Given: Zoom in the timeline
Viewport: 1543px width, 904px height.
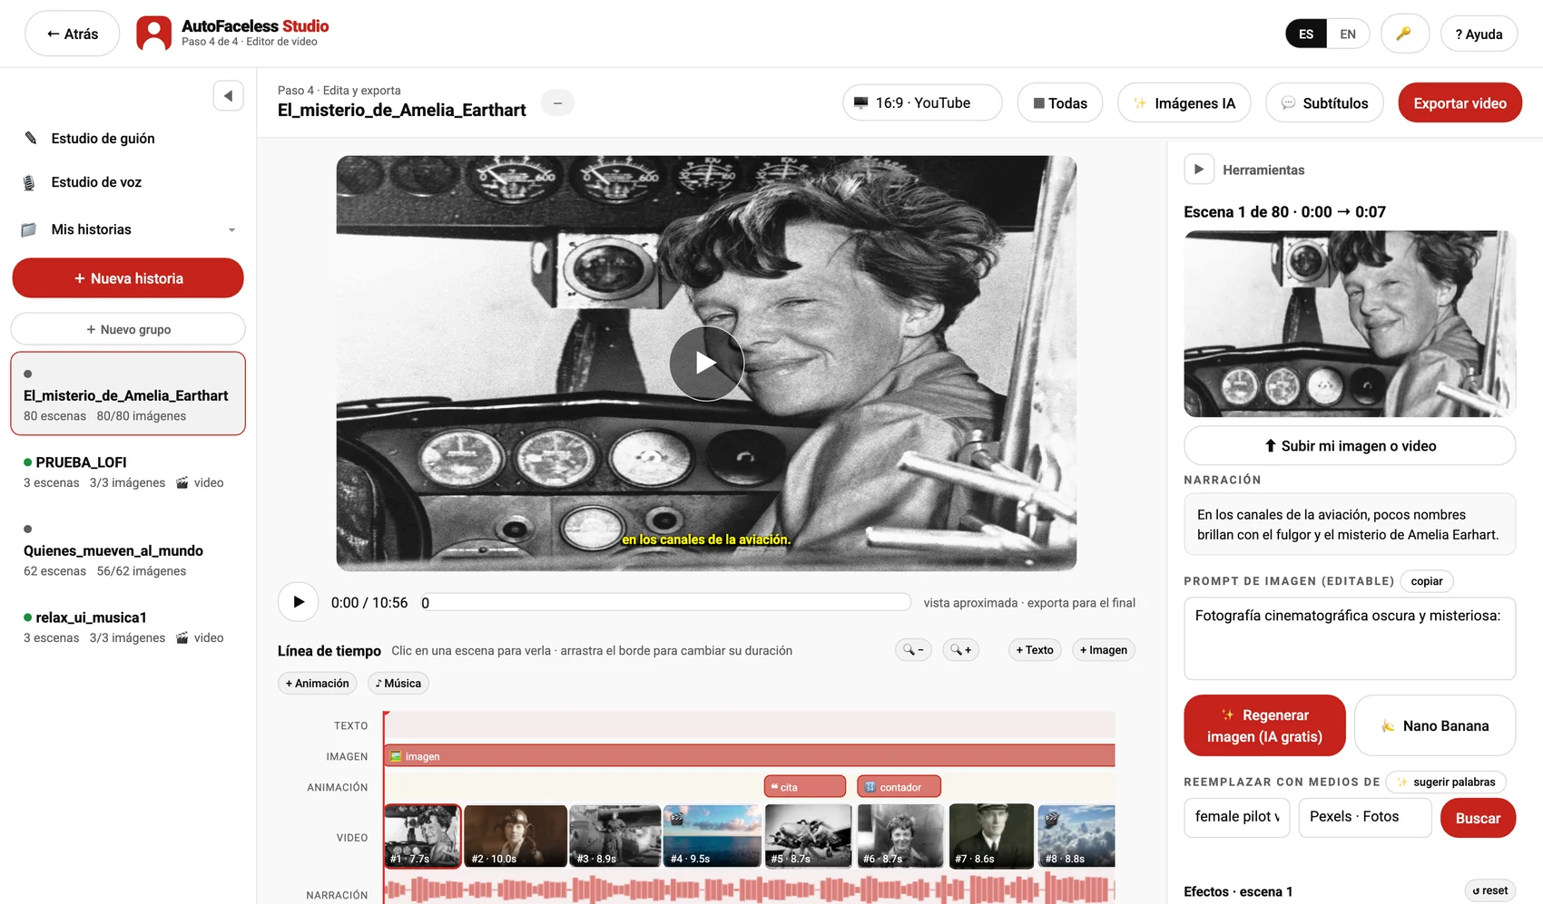Looking at the screenshot, I should pyautogui.click(x=960, y=650).
